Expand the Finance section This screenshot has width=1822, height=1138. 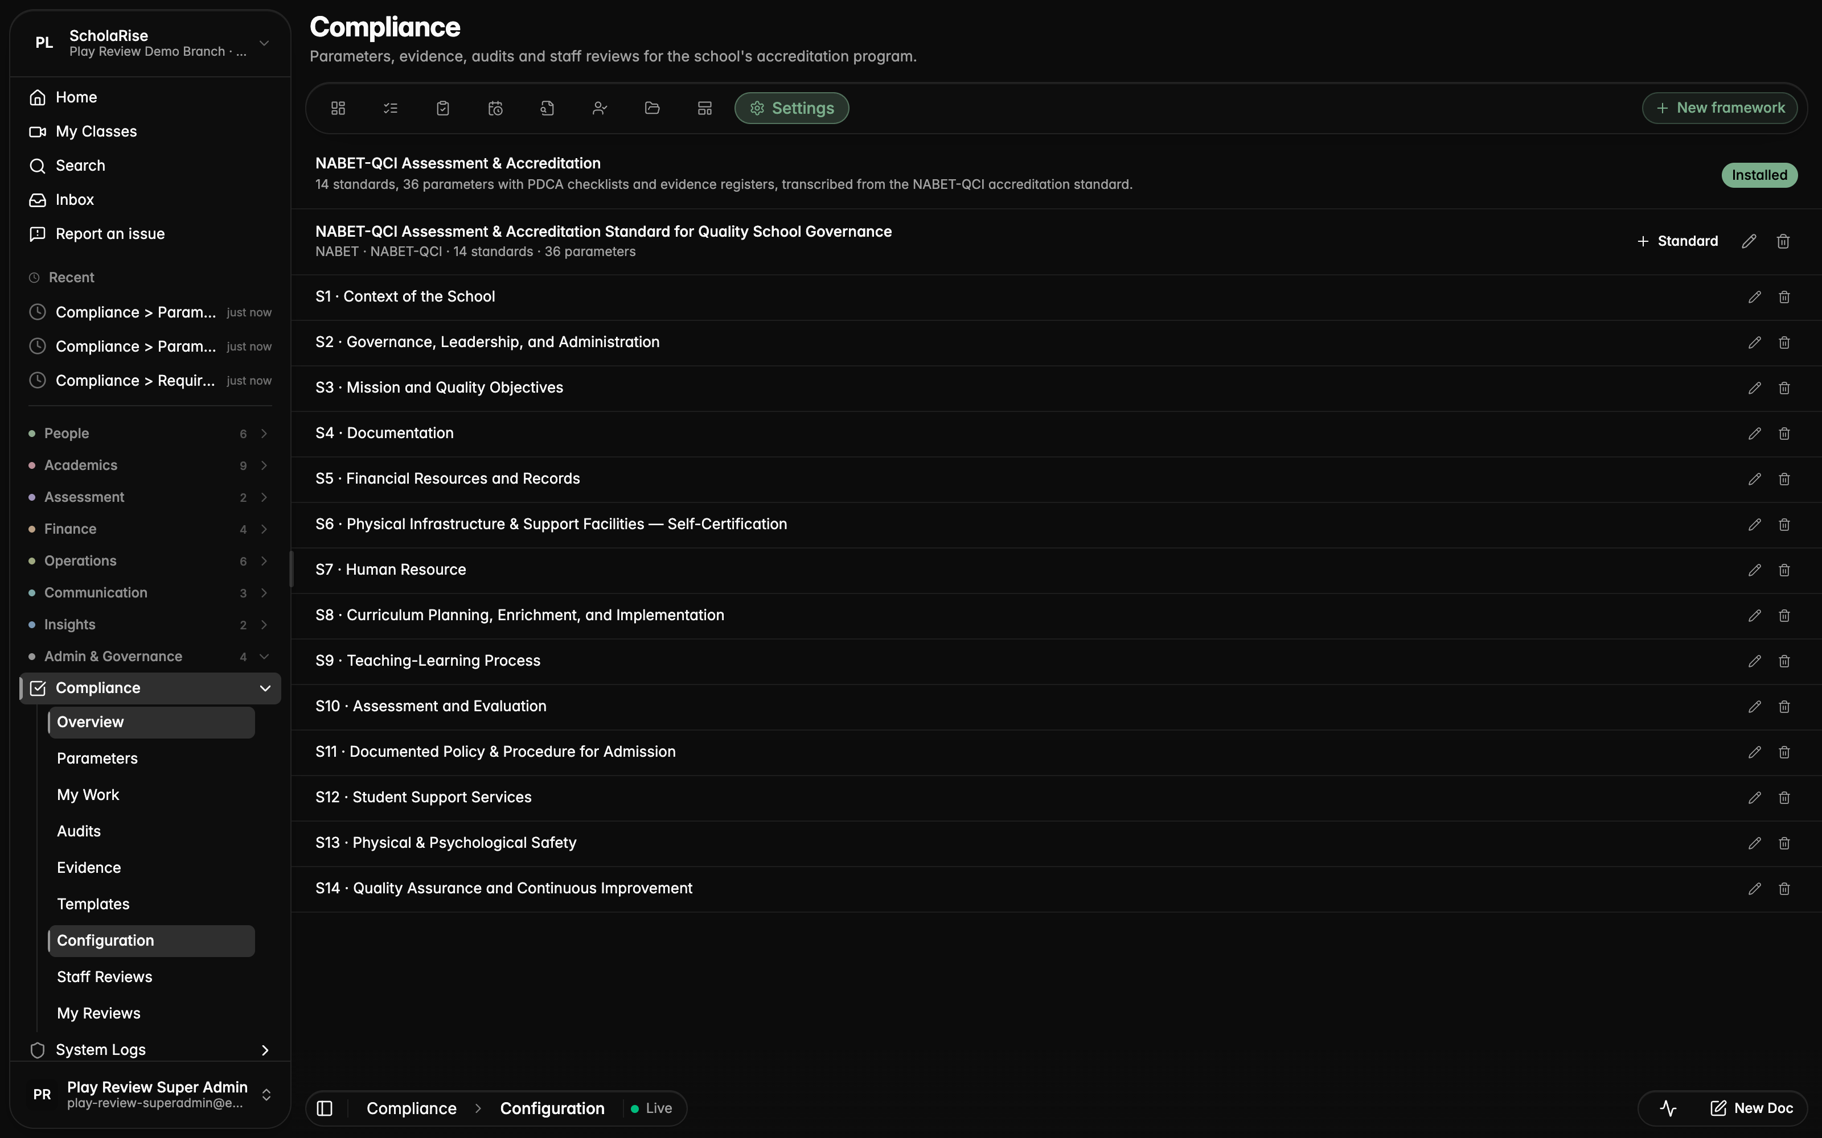point(150,529)
